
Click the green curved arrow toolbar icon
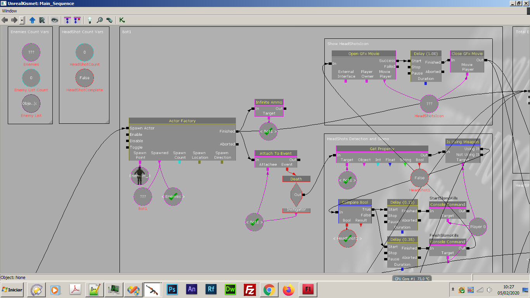tap(109, 20)
